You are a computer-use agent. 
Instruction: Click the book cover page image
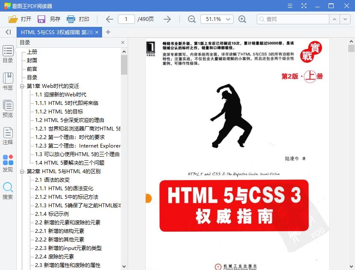[237, 154]
